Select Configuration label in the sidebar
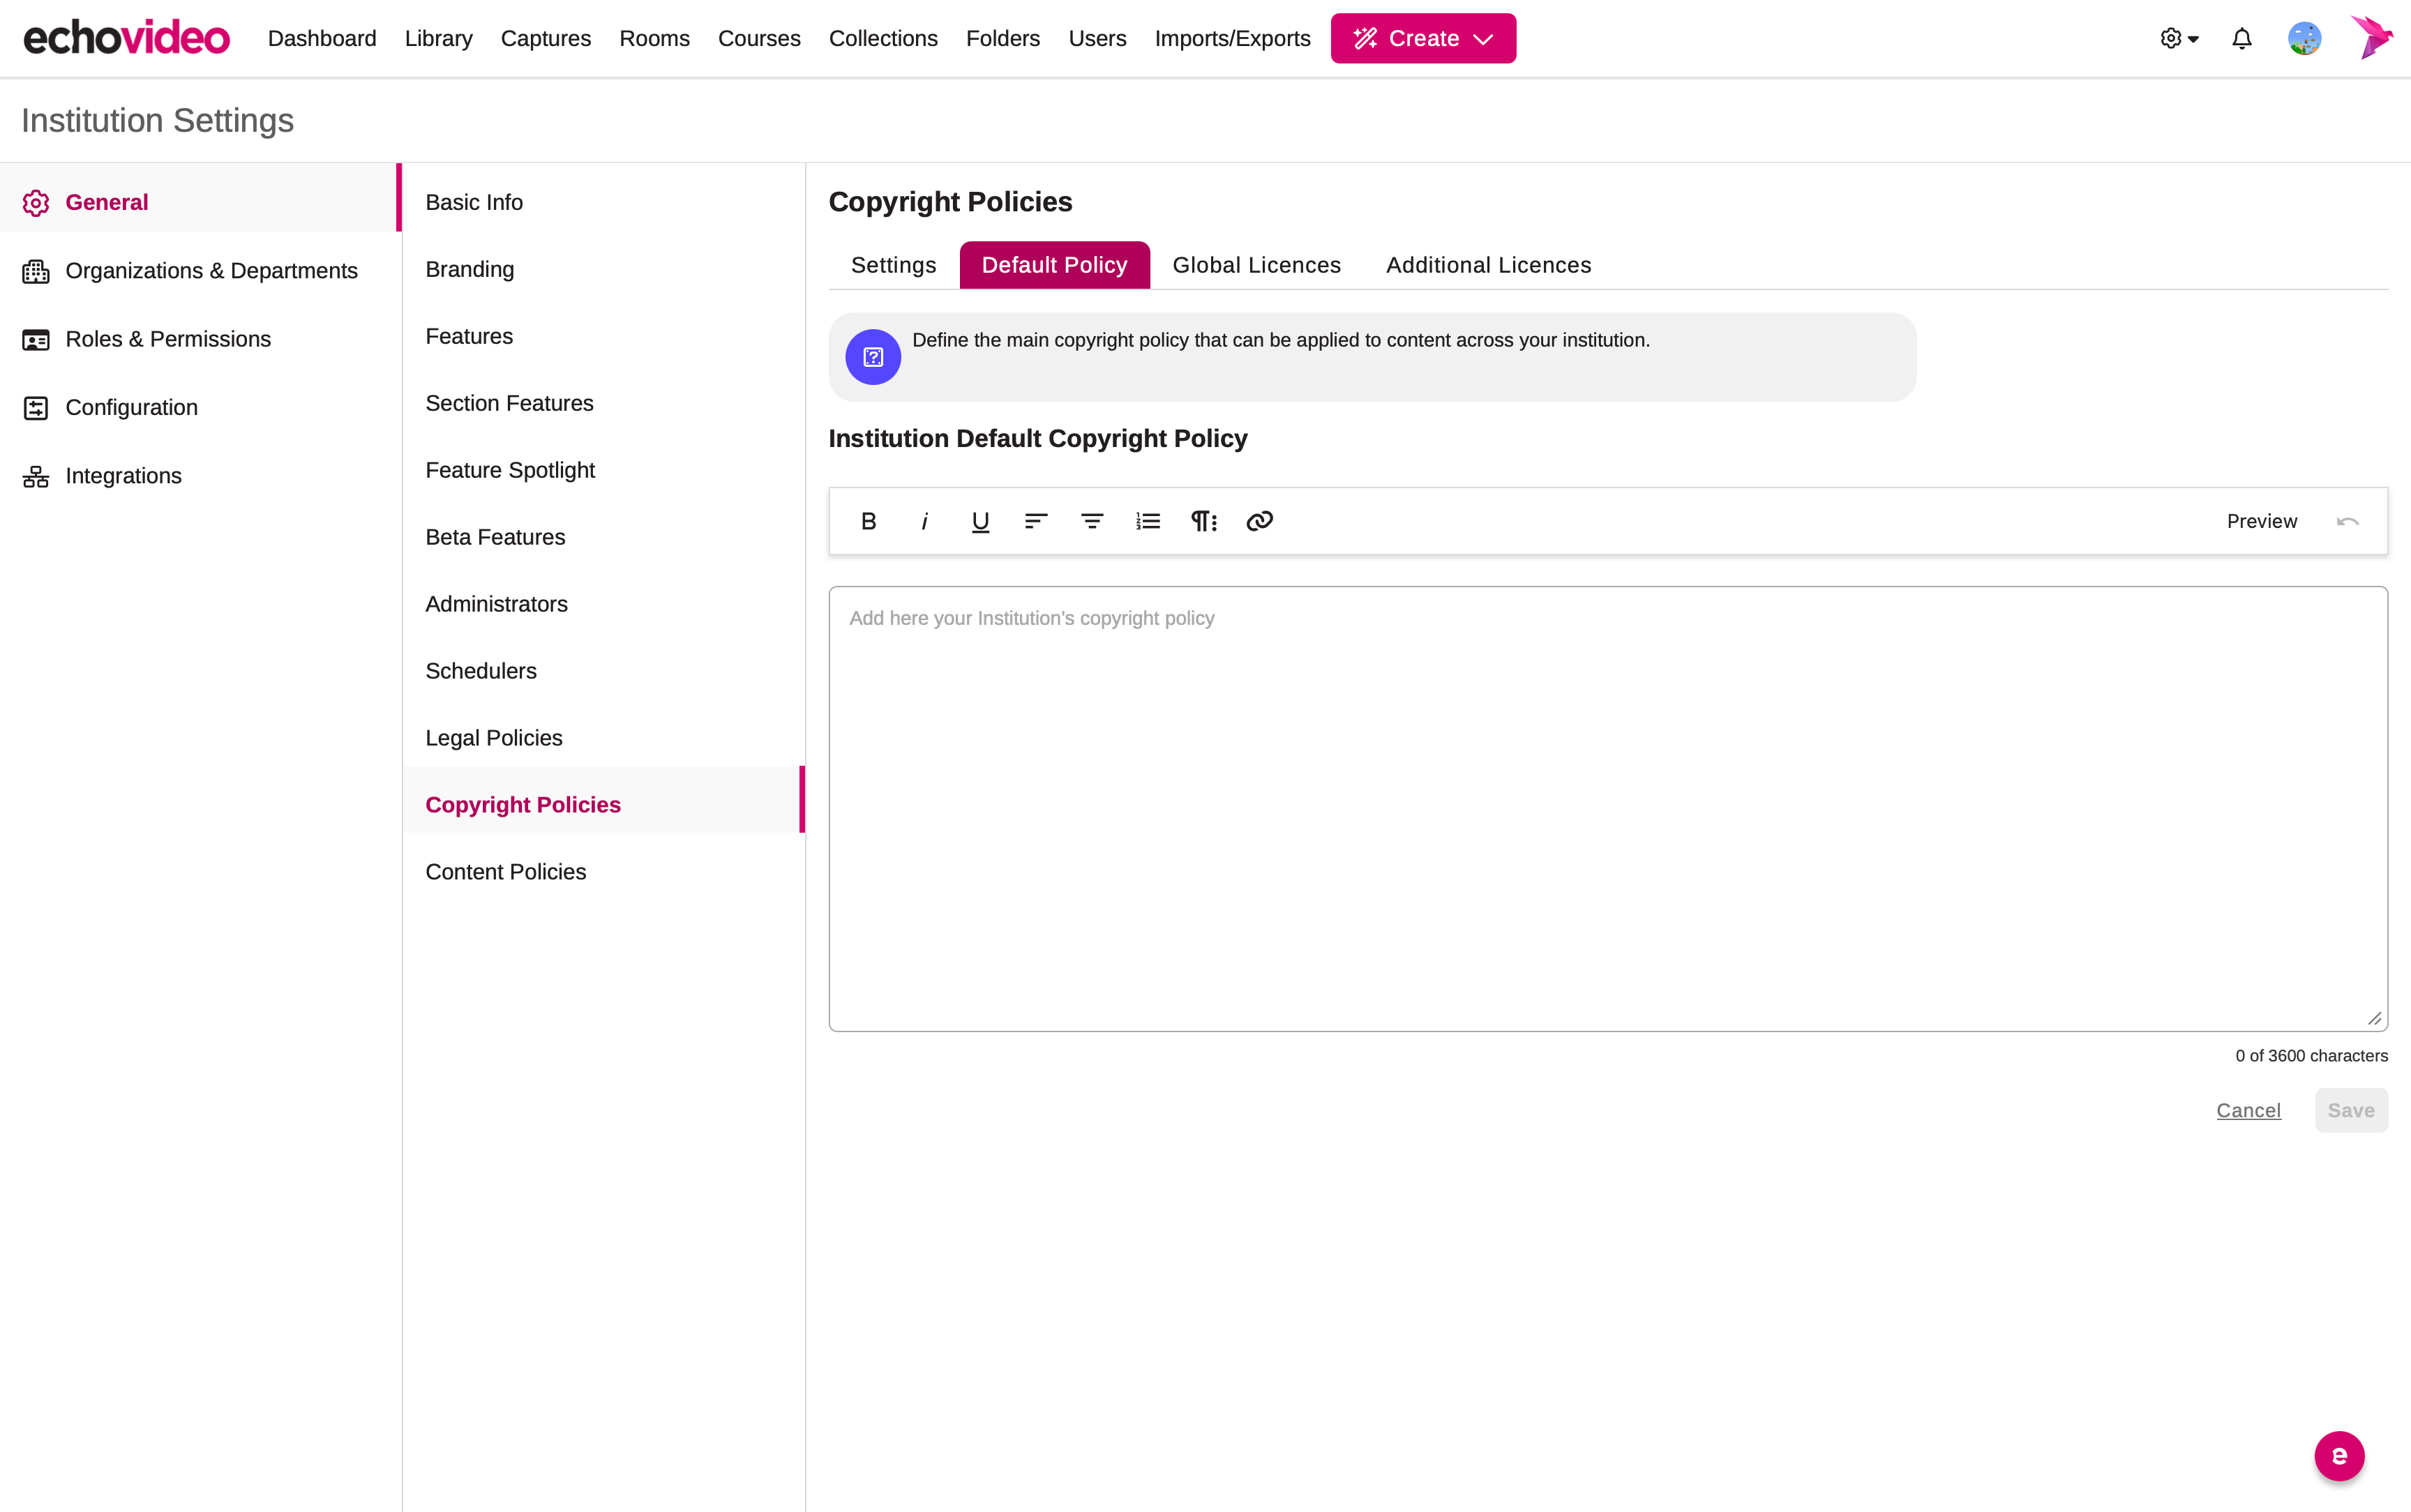This screenshot has width=2411, height=1512. point(132,408)
